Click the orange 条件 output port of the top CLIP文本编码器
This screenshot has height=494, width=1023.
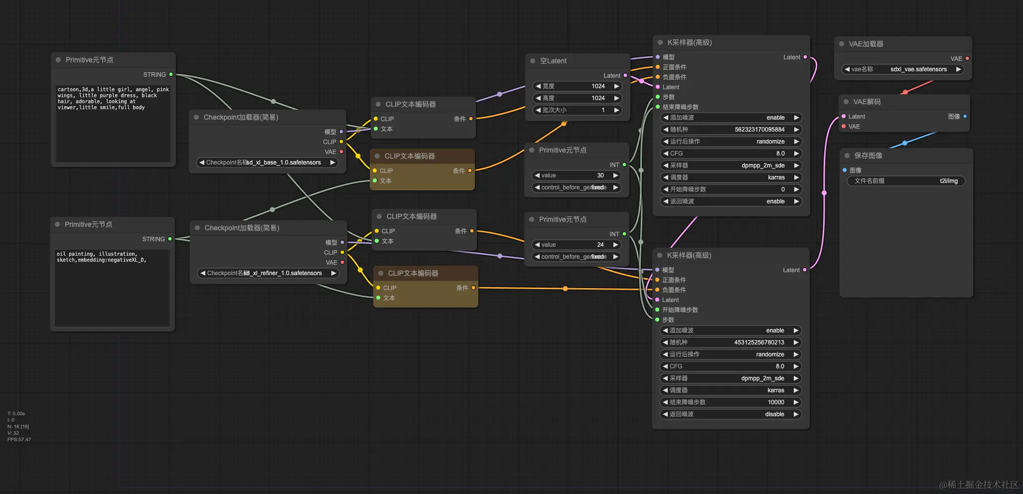pyautogui.click(x=471, y=119)
